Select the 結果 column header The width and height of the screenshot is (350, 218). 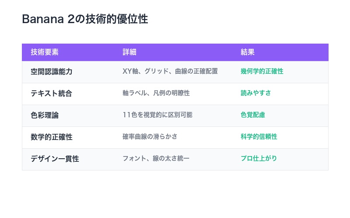(x=248, y=52)
